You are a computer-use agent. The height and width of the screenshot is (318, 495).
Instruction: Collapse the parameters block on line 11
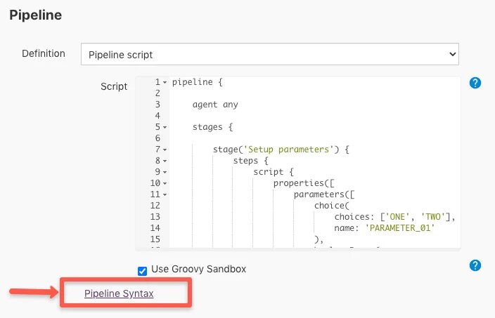[x=165, y=195]
